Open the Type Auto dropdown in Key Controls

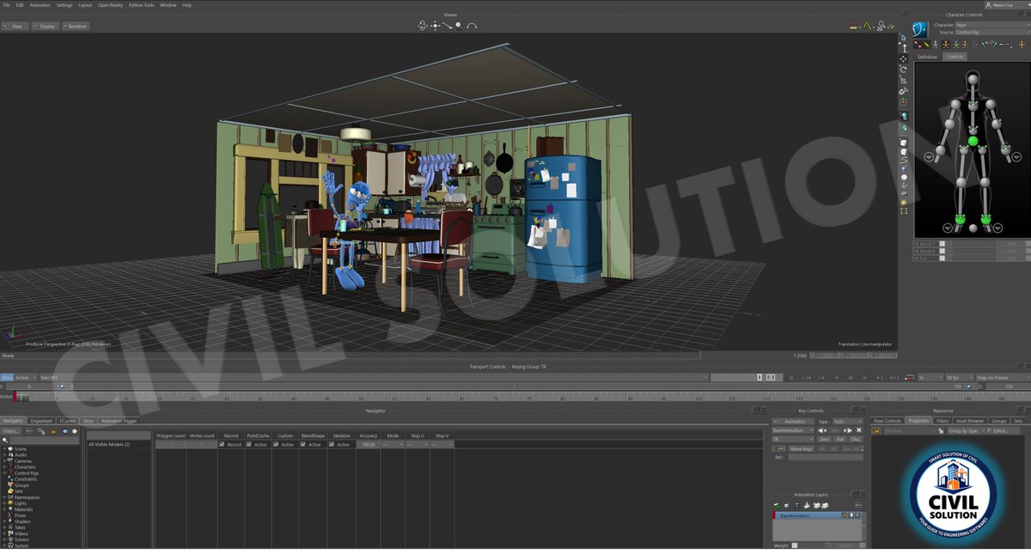pos(847,422)
